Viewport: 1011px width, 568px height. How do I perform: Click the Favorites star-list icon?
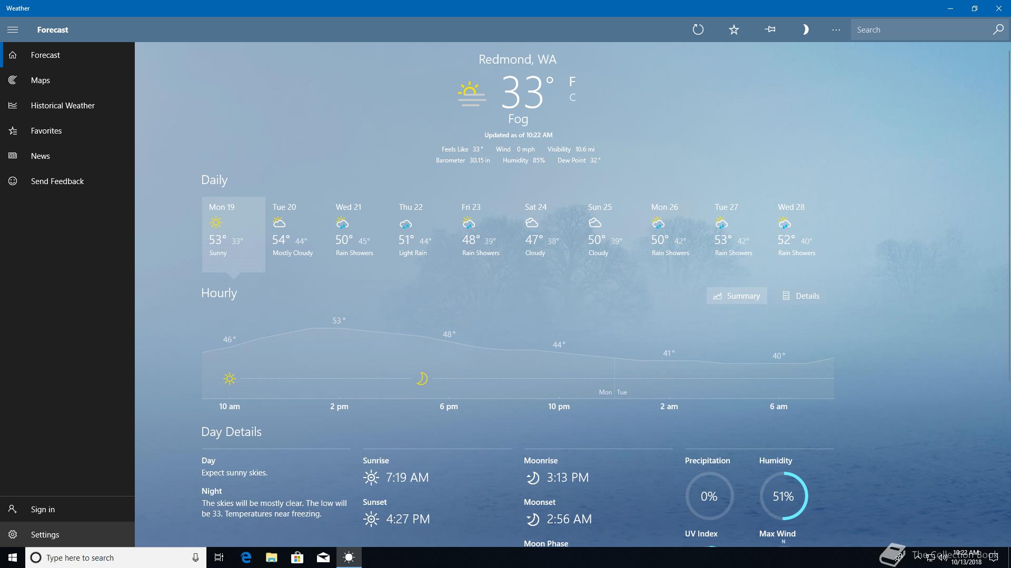coord(13,130)
